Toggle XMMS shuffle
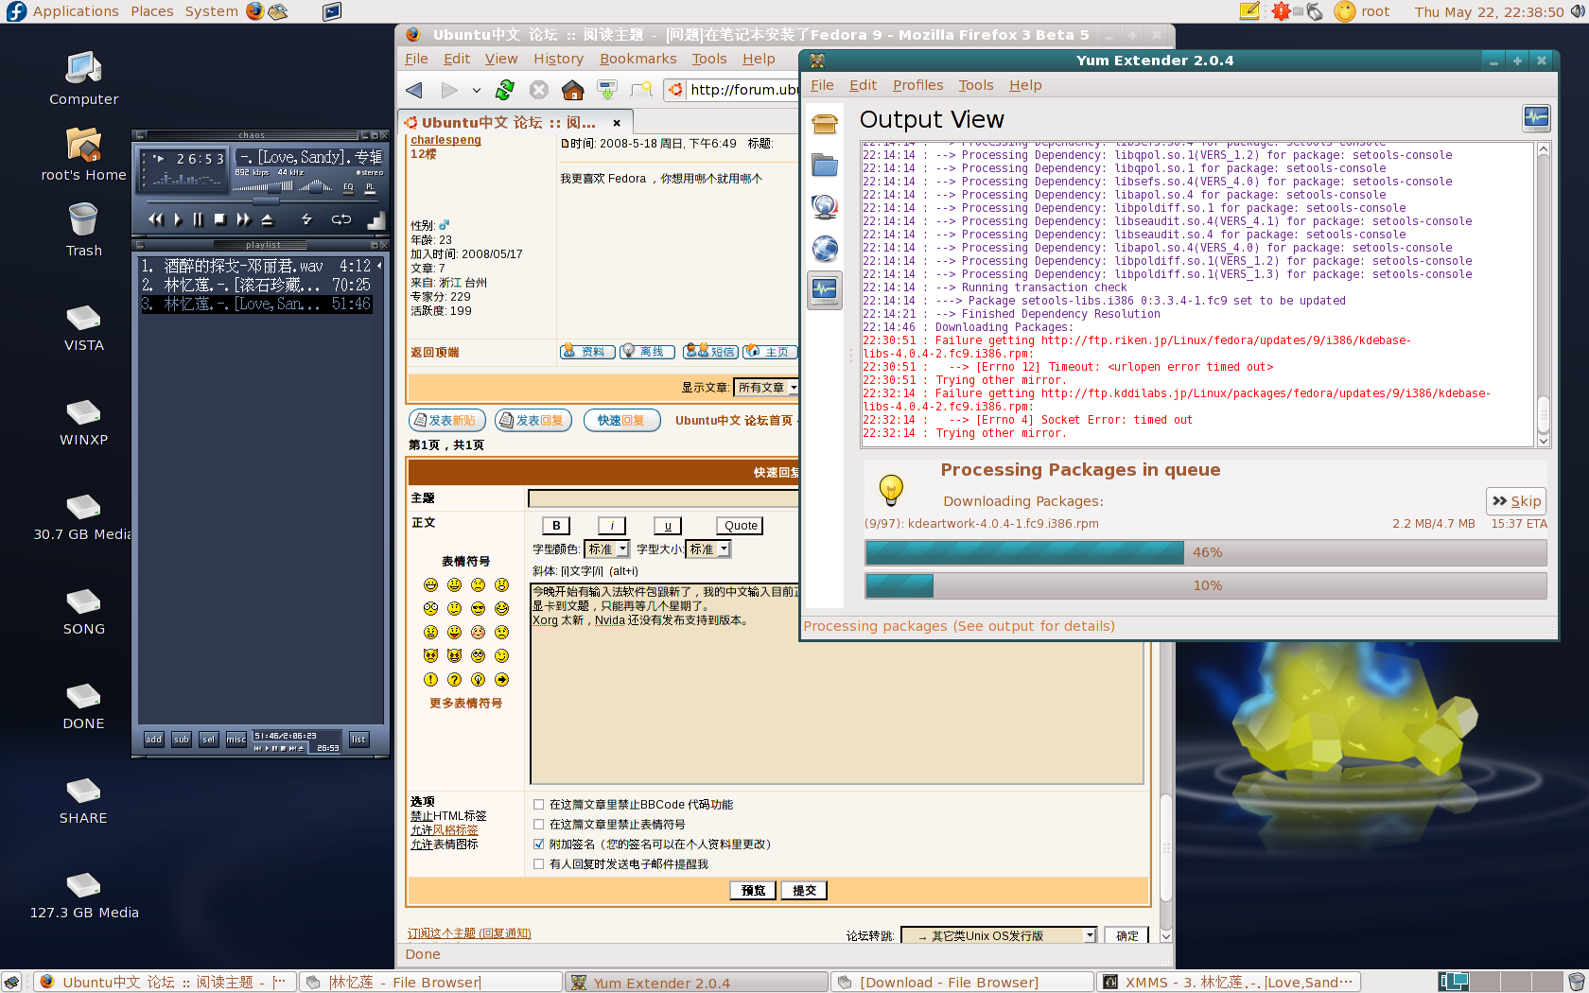Viewport: 1589px width, 993px height. tap(306, 219)
